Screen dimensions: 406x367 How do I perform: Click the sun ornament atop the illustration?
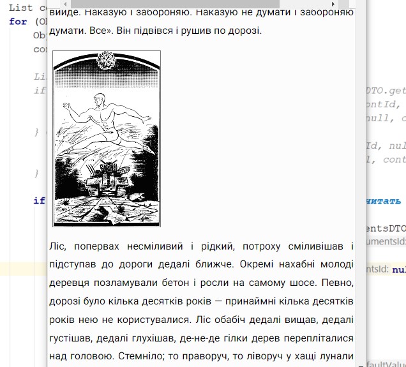(107, 61)
